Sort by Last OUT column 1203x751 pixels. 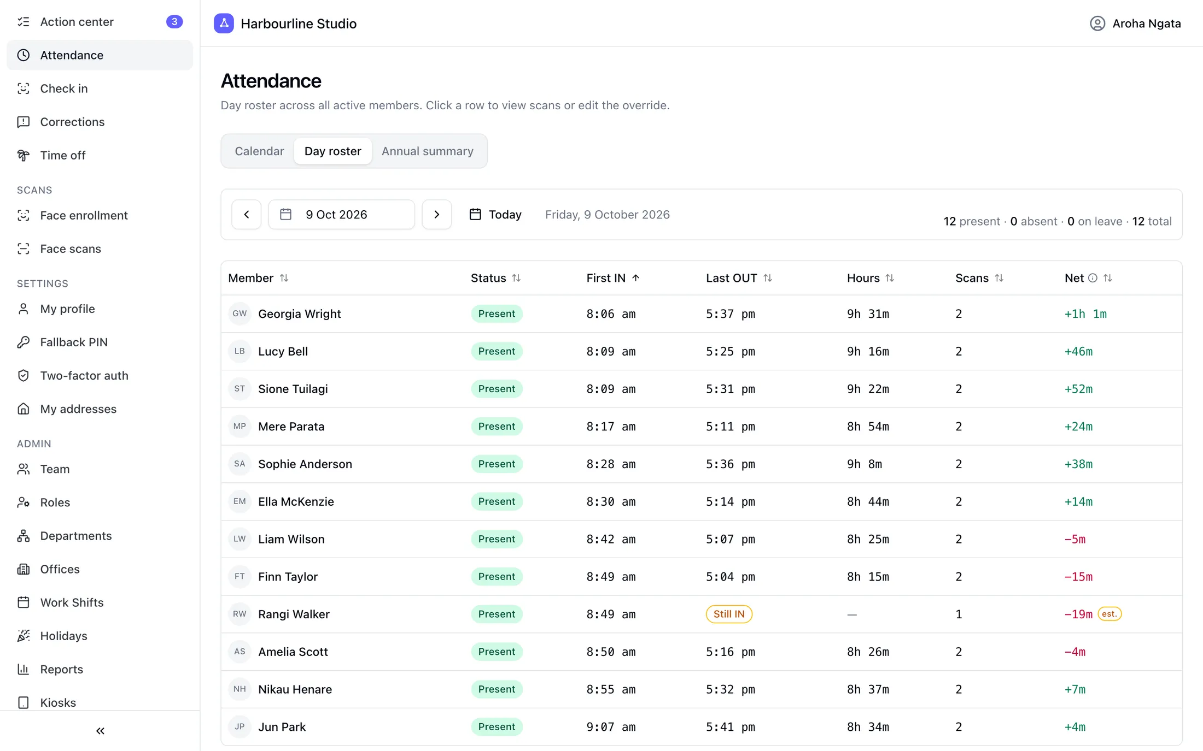pos(739,278)
